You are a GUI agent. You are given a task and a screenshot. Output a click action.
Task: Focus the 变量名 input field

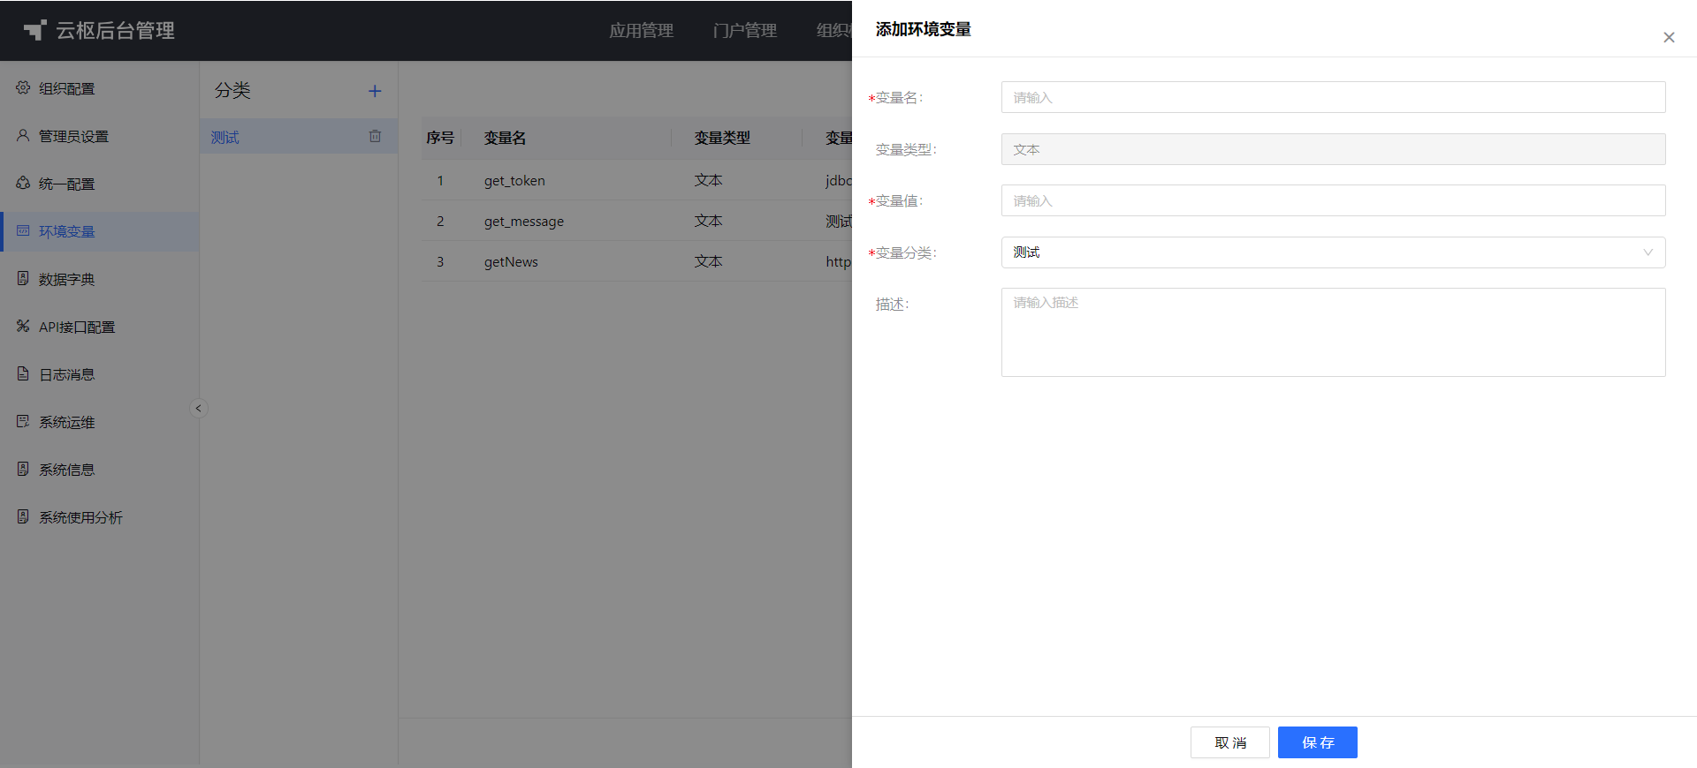[1333, 97]
